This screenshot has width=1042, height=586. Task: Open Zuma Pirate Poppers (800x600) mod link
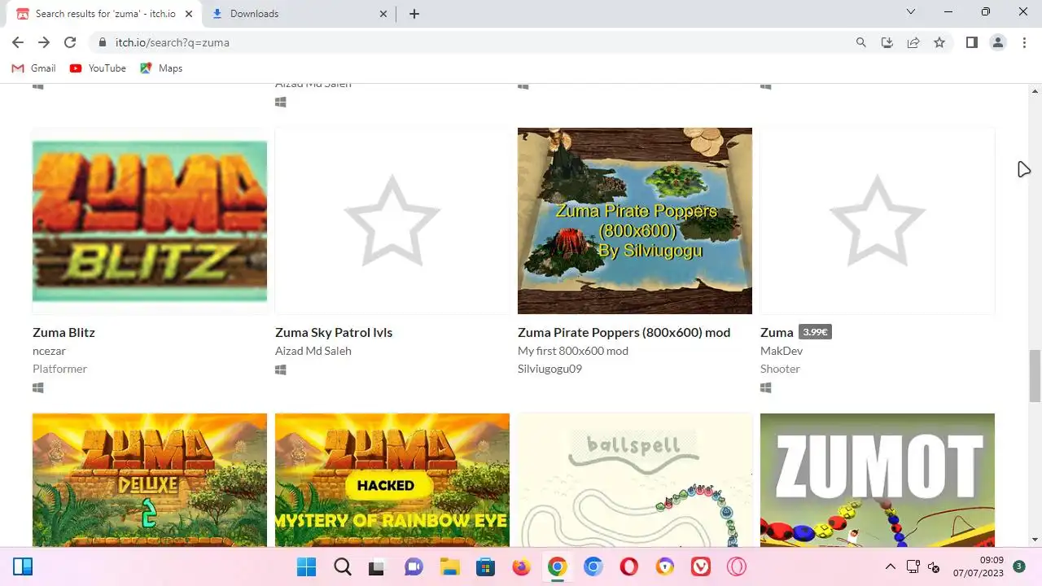tap(624, 332)
